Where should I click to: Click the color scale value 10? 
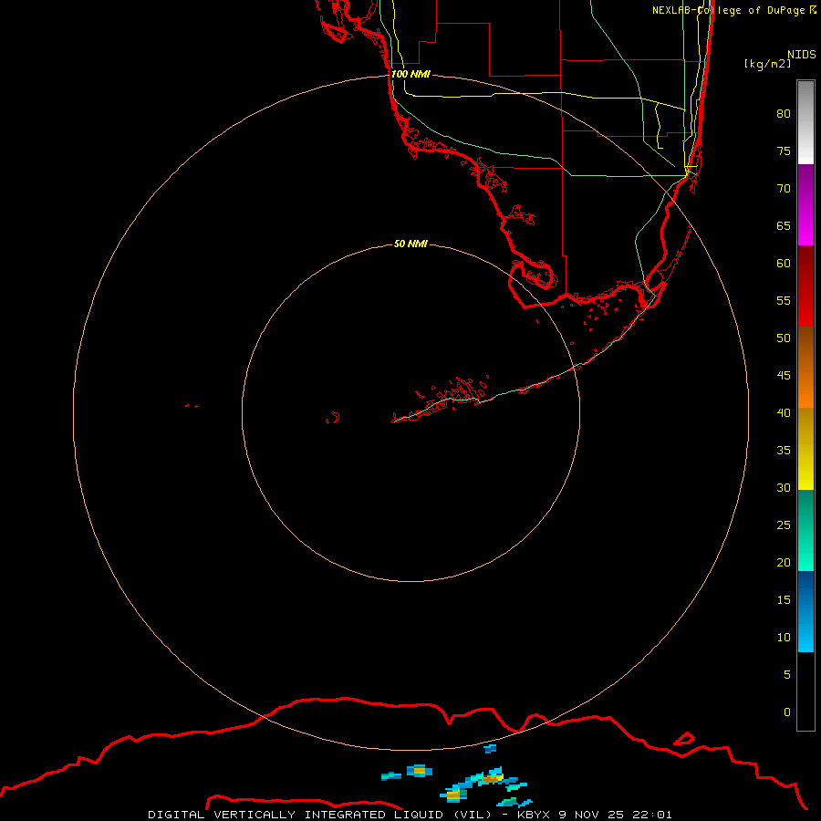(x=784, y=638)
